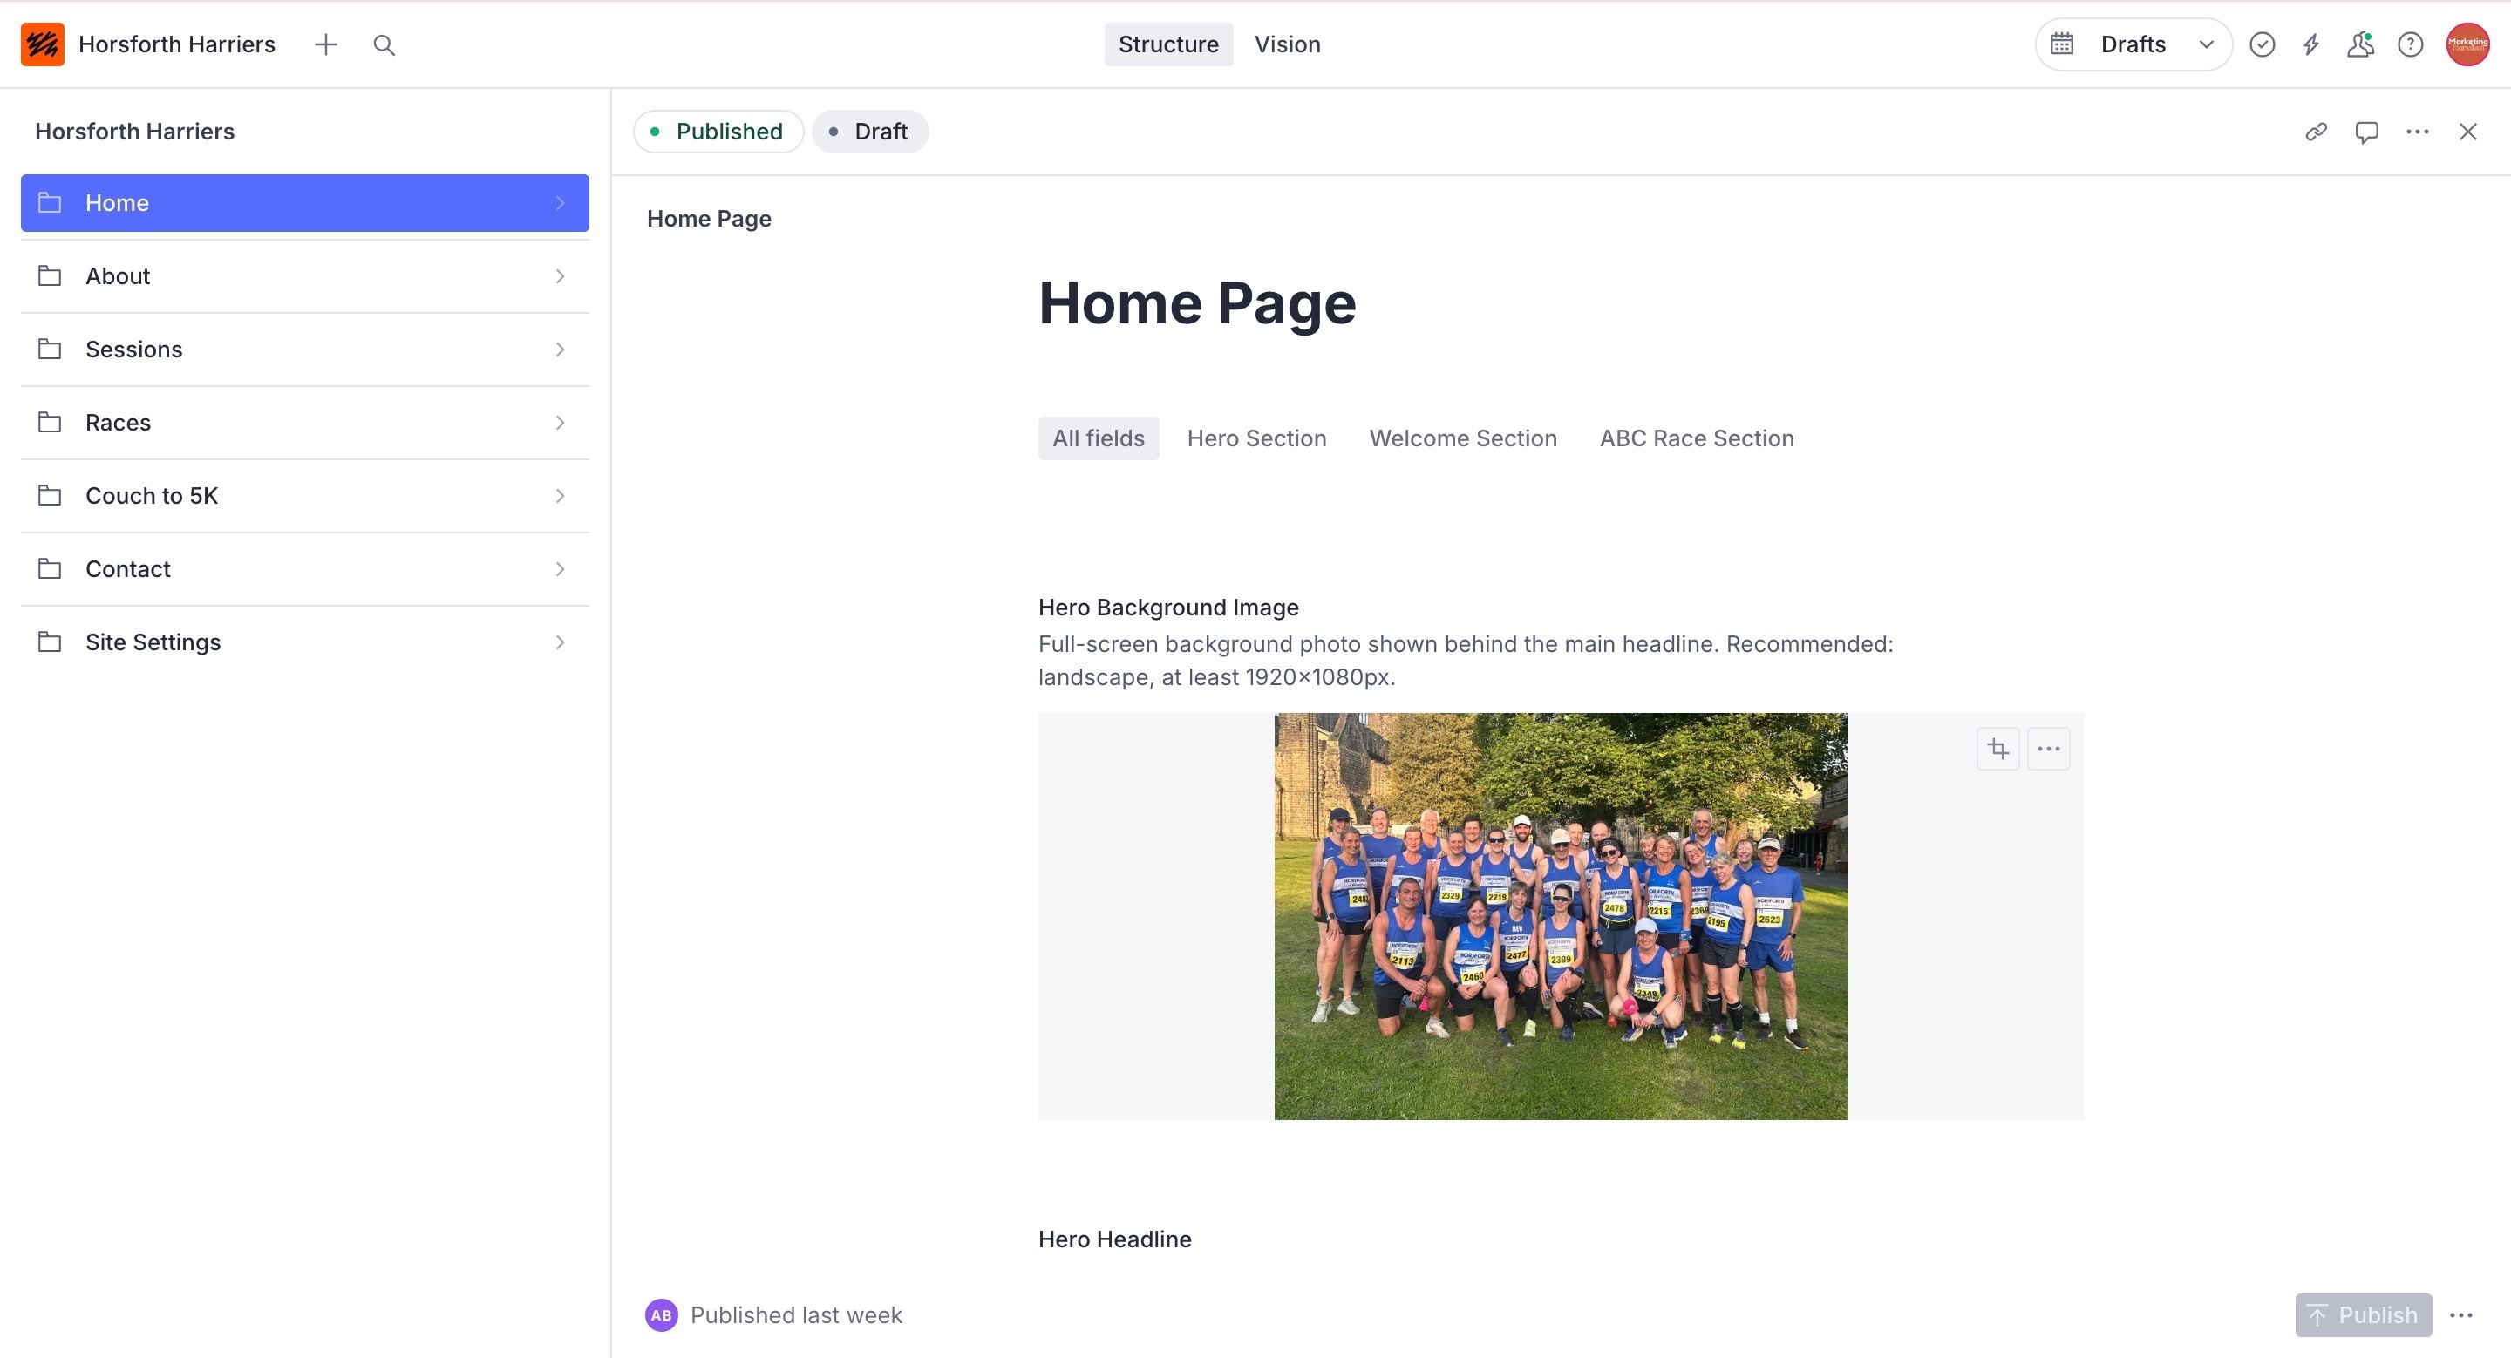
Task: Click Published last week status text
Action: [796, 1315]
